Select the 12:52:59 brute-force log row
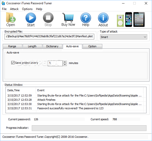The image size is (152, 141). click(x=76, y=95)
